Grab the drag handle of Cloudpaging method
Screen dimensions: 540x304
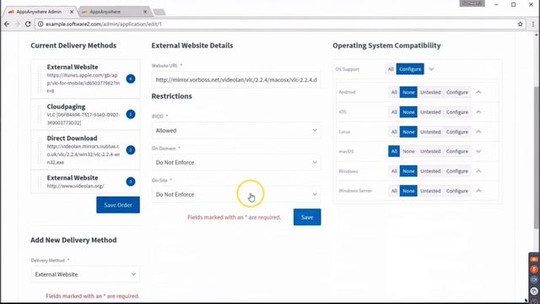click(x=40, y=115)
